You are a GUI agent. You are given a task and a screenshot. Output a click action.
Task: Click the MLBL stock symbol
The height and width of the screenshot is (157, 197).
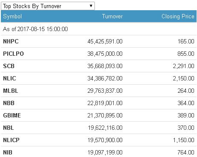tap(11, 91)
